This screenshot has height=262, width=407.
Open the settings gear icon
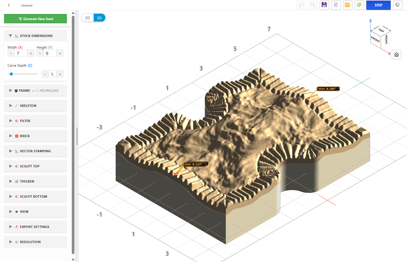[x=397, y=5]
